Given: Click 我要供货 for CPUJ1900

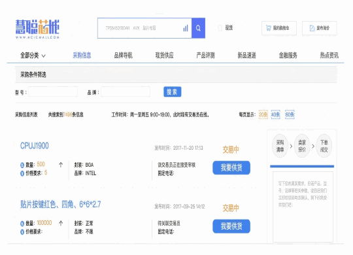Looking at the screenshot, I should (231, 167).
